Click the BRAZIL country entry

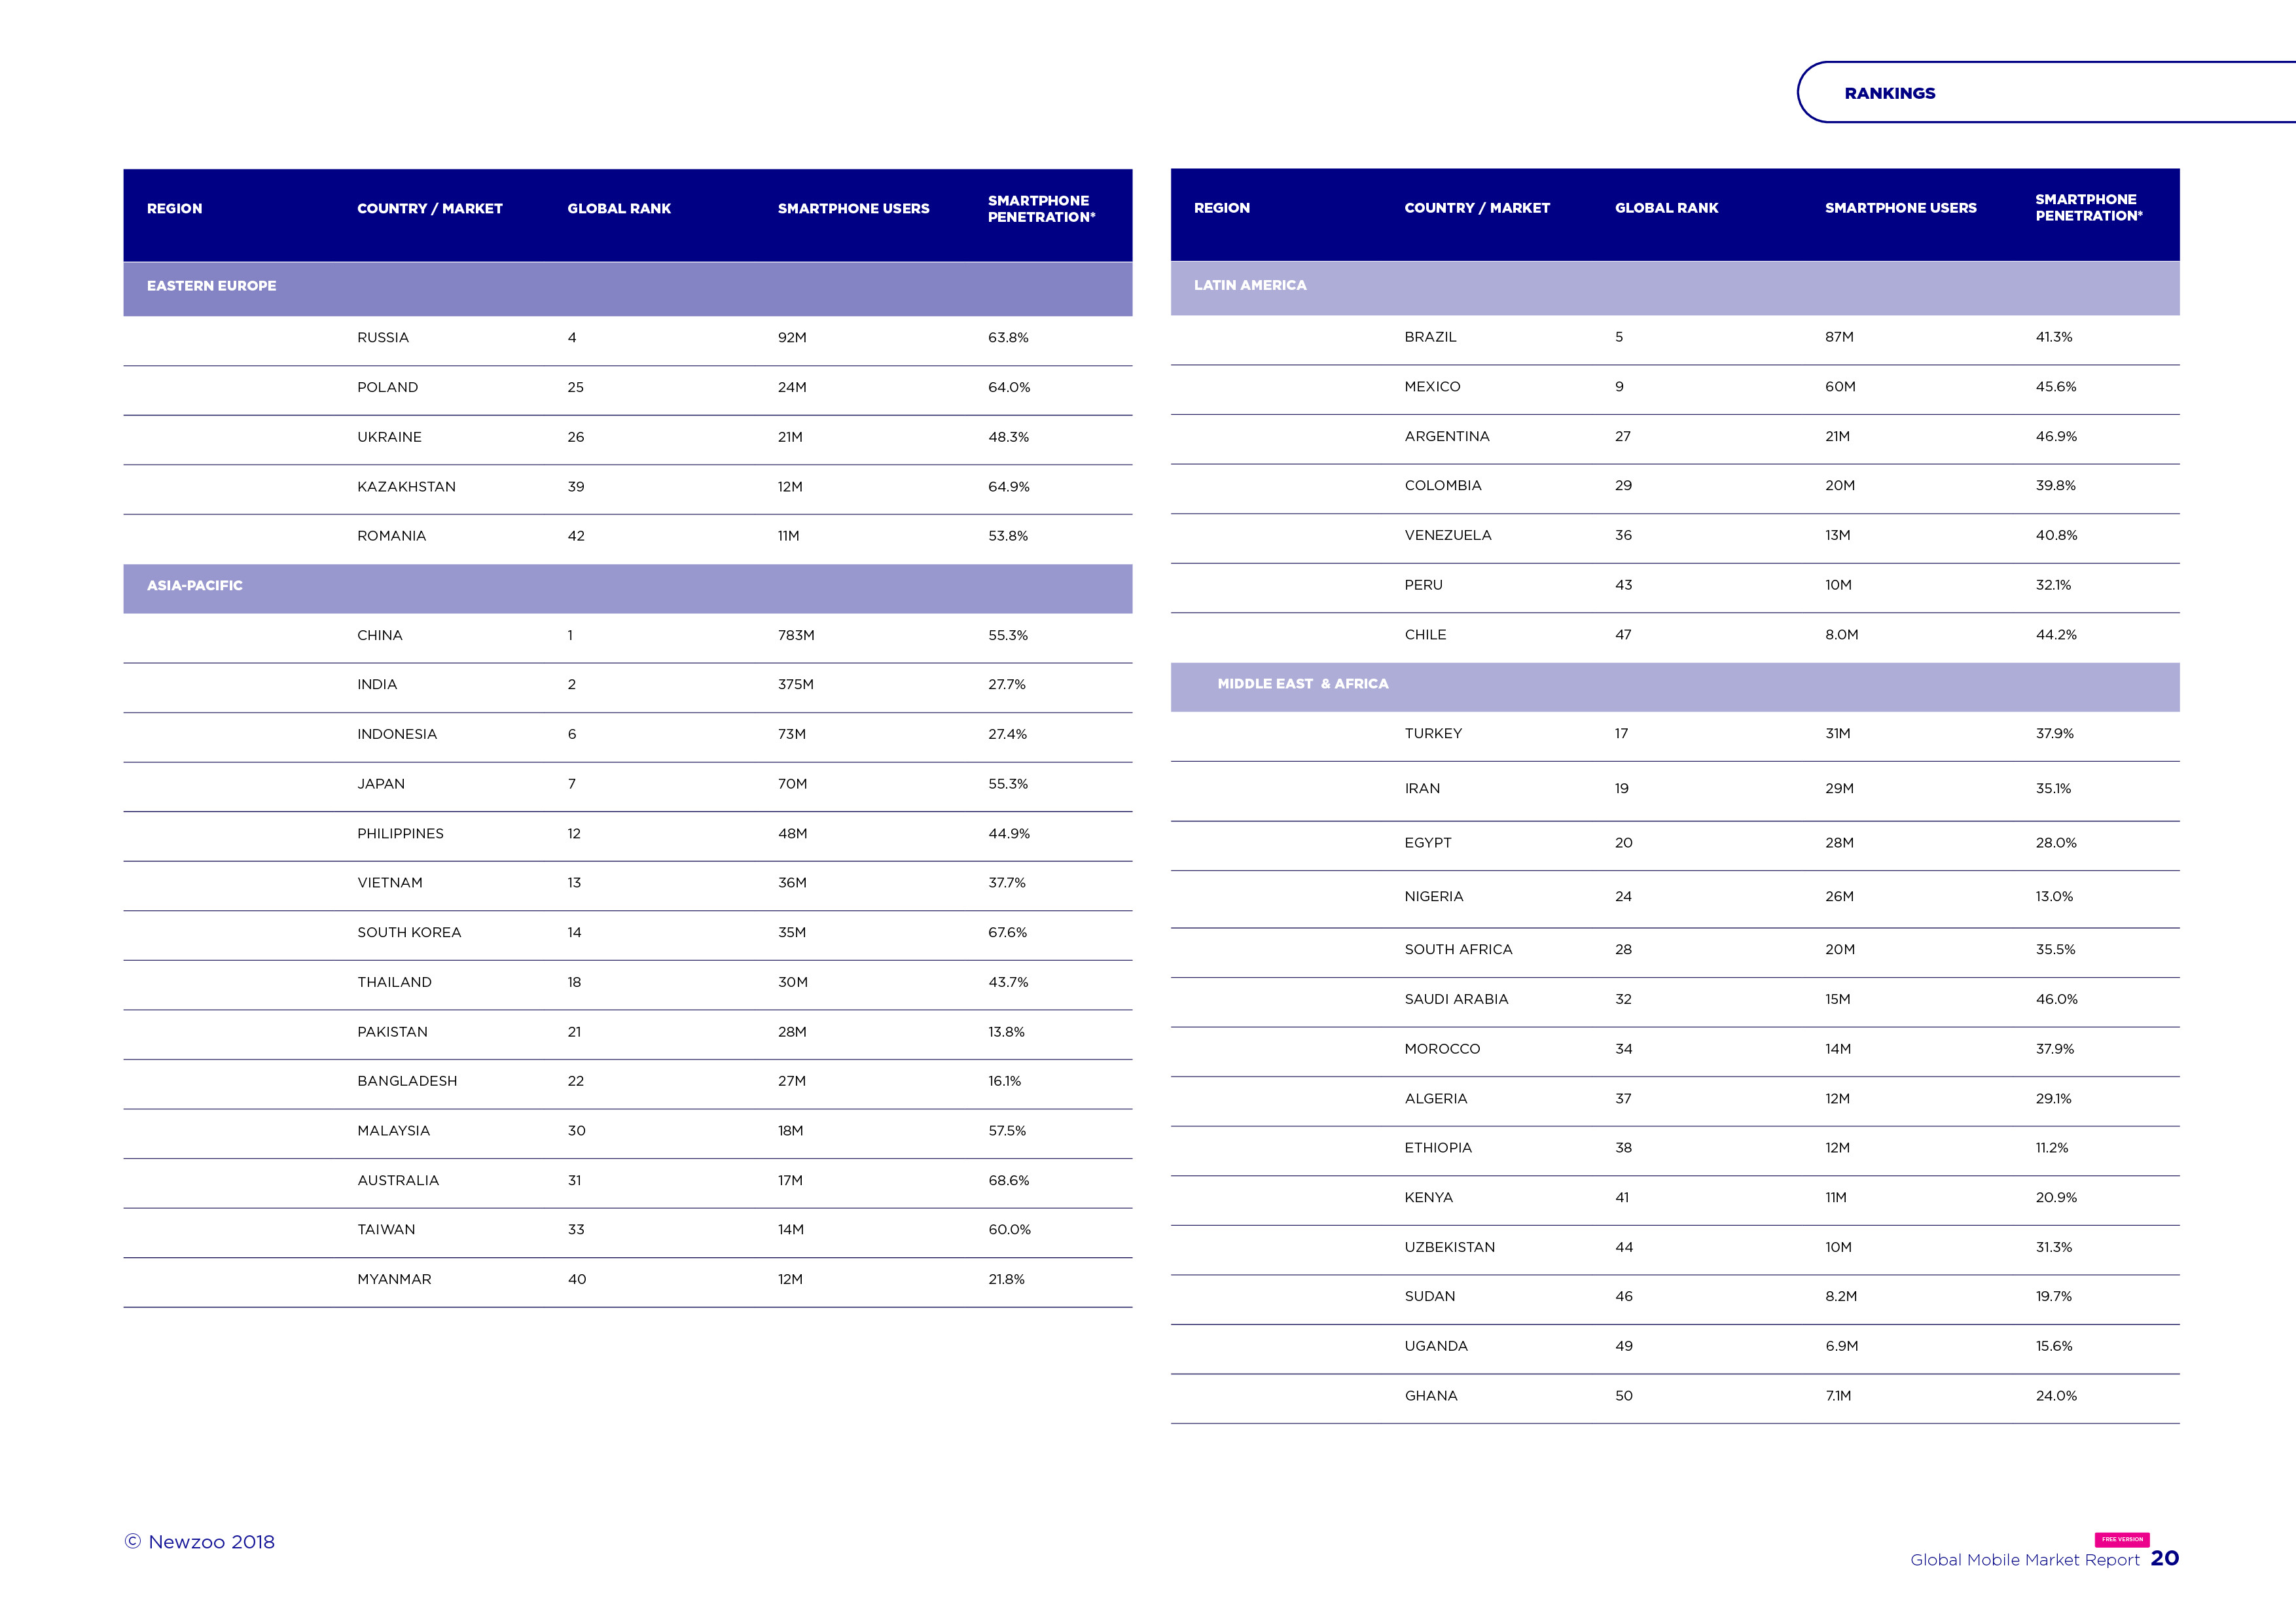click(x=1430, y=337)
